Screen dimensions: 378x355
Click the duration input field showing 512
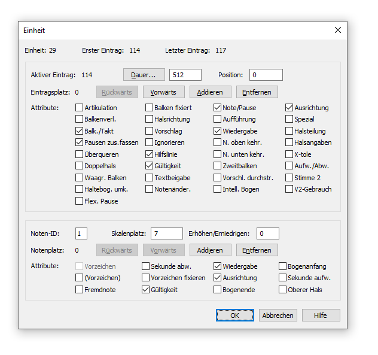click(185, 75)
